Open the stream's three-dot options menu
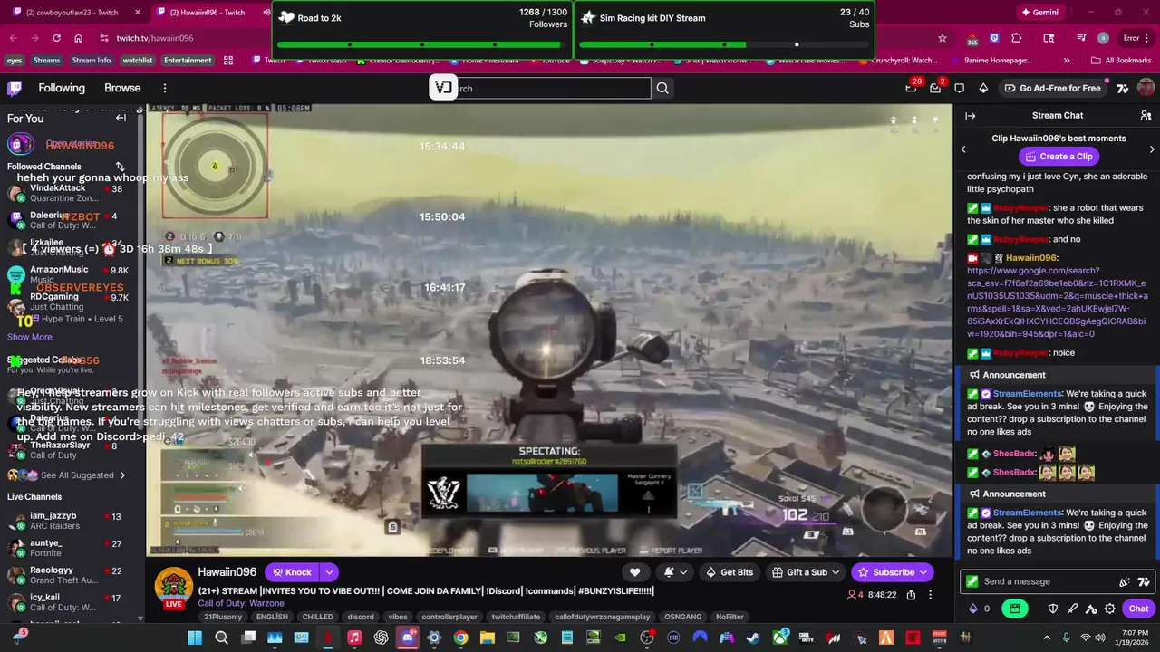 point(930,595)
